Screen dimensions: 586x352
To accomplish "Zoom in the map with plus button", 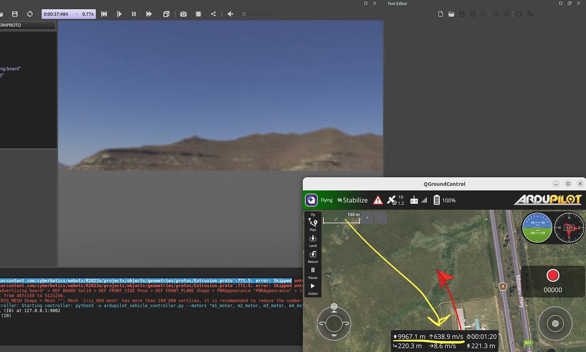I will tap(367, 218).
